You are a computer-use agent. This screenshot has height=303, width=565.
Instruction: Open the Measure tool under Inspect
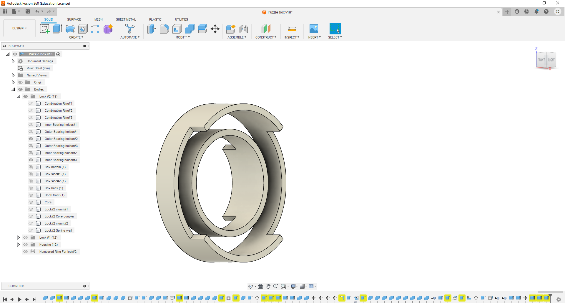coord(292,29)
